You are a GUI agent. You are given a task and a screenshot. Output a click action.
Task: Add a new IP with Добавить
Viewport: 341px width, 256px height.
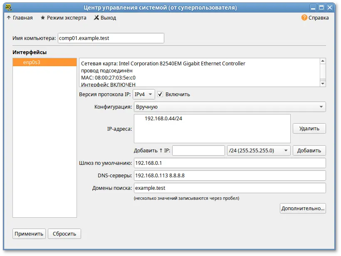point(309,150)
